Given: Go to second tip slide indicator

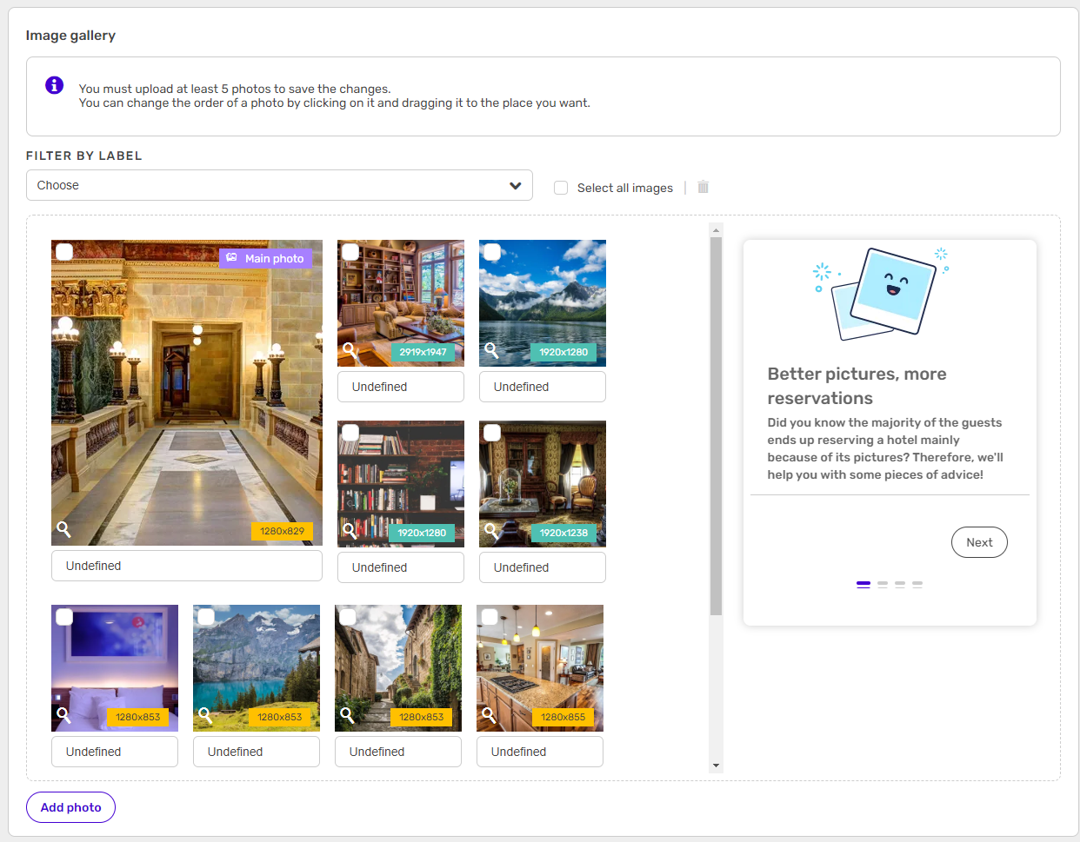Looking at the screenshot, I should [x=882, y=585].
